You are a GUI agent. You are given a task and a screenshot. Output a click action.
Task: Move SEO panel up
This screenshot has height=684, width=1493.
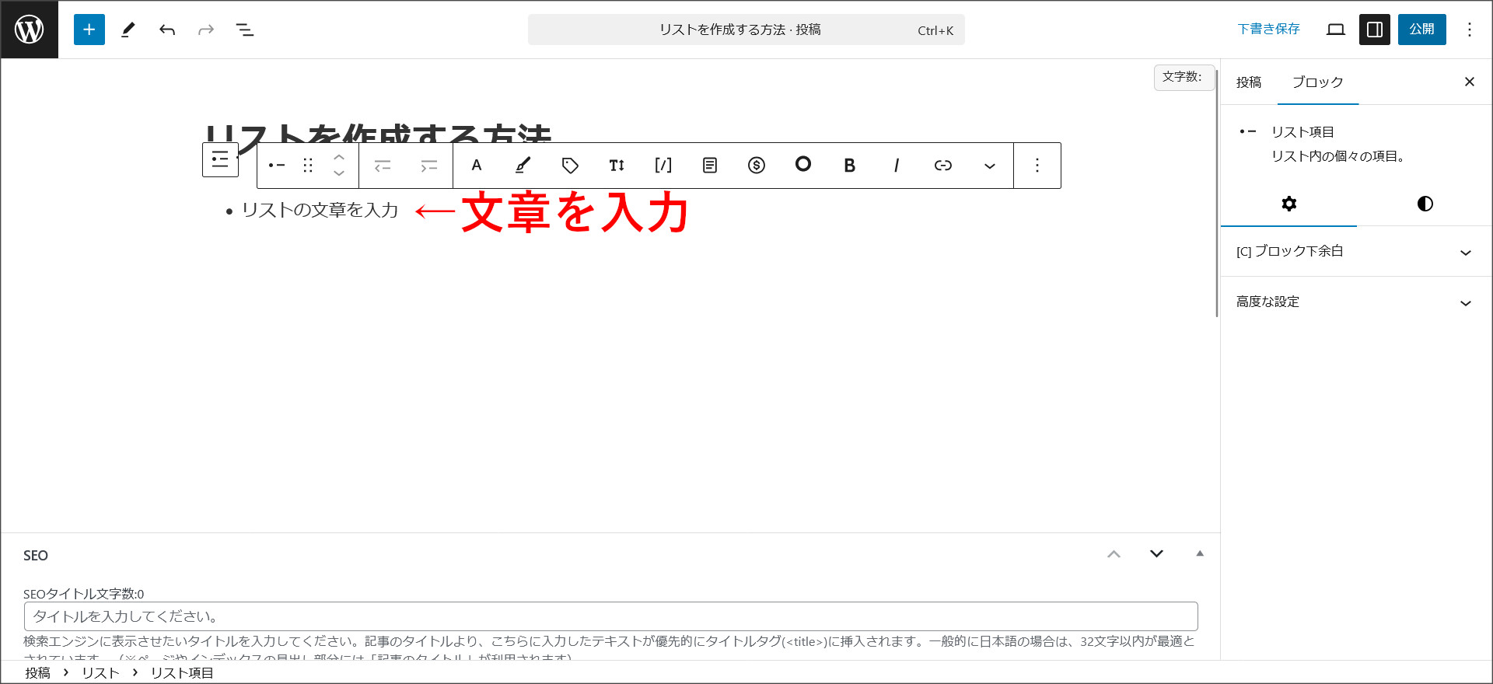(1114, 554)
